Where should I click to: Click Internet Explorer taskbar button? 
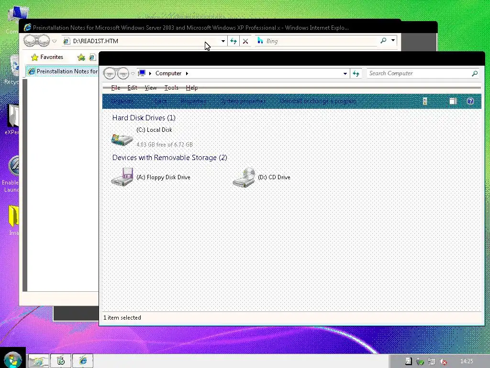83,361
